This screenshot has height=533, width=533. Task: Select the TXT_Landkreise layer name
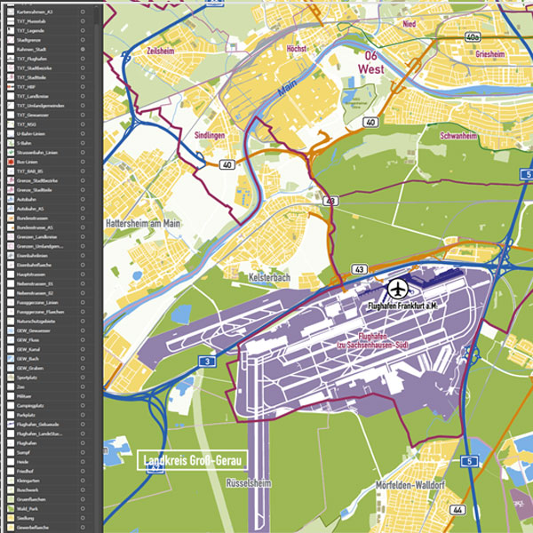pyautogui.click(x=33, y=96)
